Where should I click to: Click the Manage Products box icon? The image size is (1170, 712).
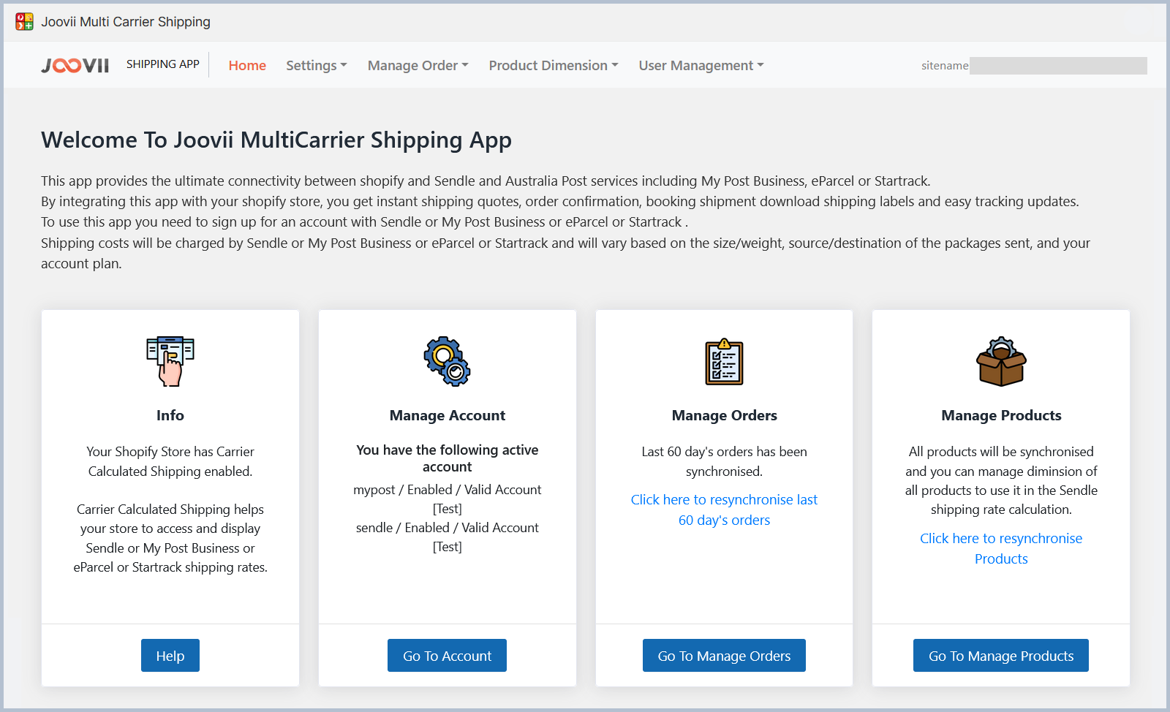[x=1001, y=362]
